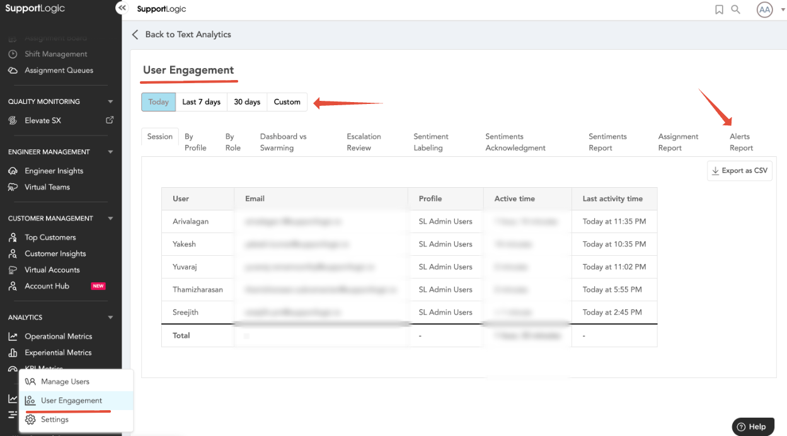The image size is (787, 436).
Task: Click the Shift Management clock icon
Action: click(x=13, y=54)
